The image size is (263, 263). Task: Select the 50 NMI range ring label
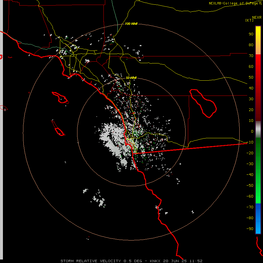point(131,78)
